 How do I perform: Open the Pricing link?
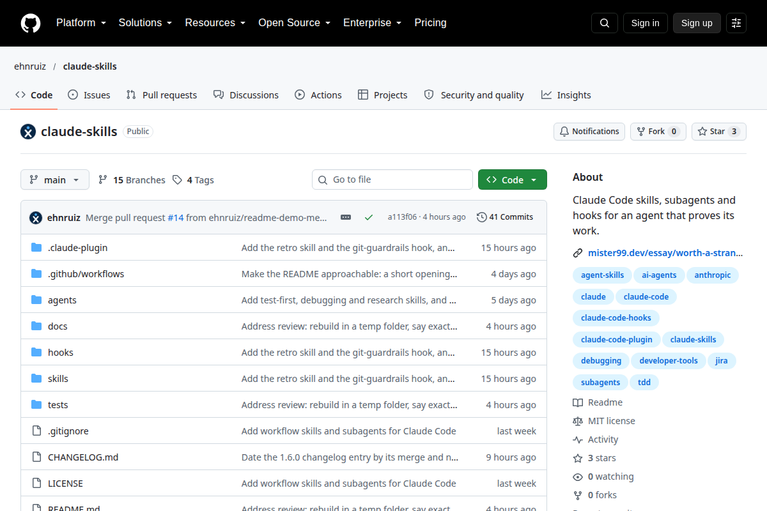tap(430, 23)
